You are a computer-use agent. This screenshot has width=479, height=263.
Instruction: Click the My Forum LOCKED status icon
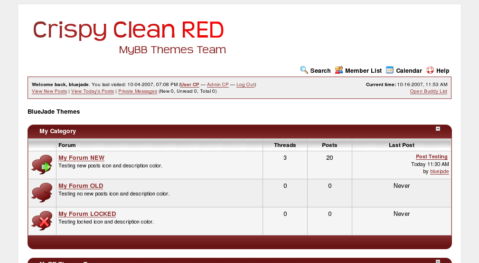[x=42, y=221]
